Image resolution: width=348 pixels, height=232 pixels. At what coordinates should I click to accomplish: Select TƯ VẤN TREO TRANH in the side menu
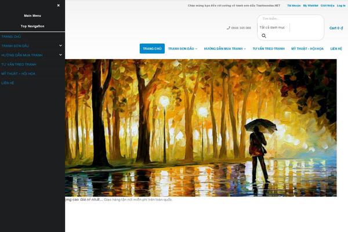pos(19,64)
